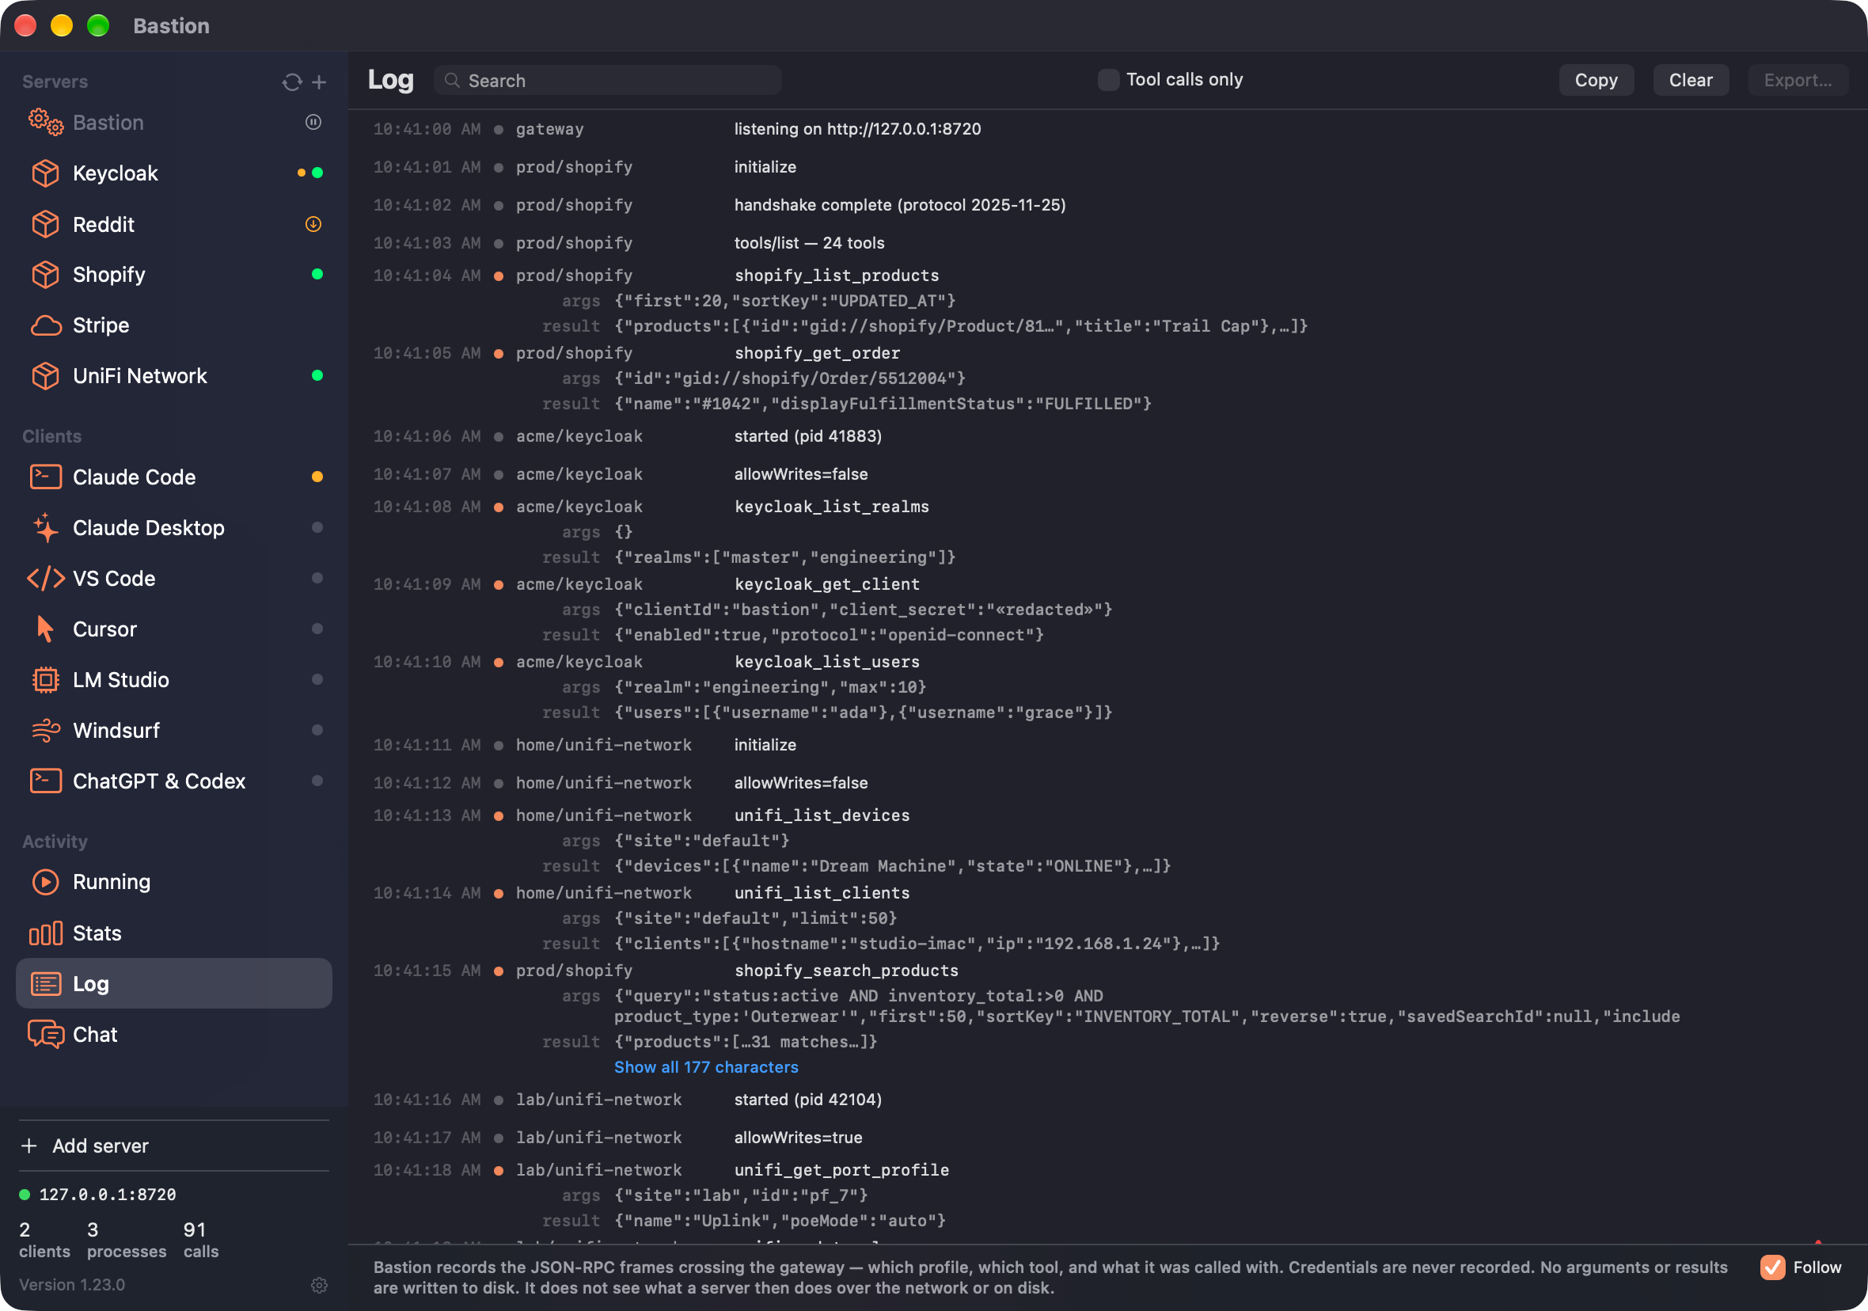Click the Cursor pointer icon
This screenshot has width=1868, height=1311.
pyautogui.click(x=46, y=629)
